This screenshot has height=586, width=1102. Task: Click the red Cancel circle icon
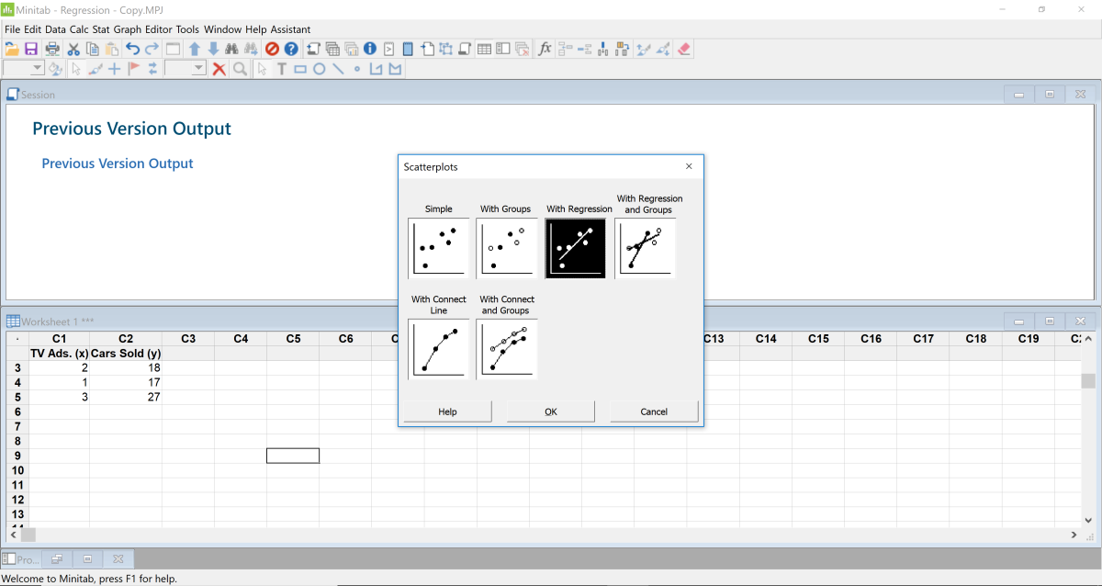click(x=272, y=49)
